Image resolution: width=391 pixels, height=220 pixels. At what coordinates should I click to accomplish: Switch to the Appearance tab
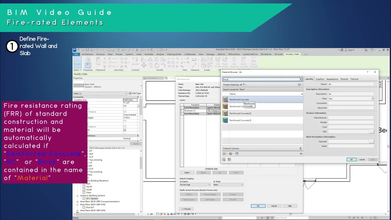[332, 79]
